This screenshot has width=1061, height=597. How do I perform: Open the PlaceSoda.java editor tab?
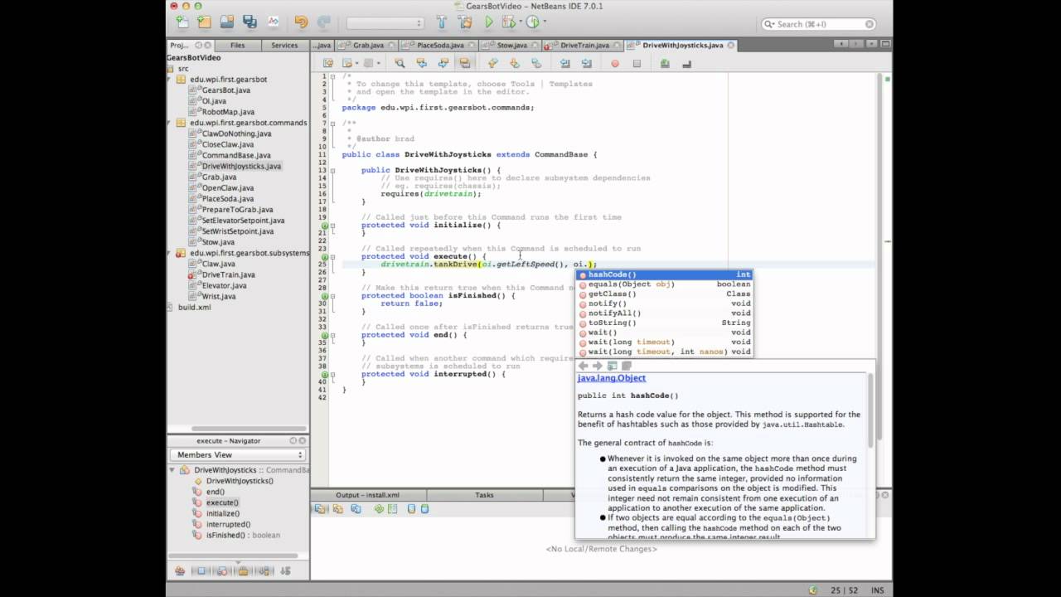(x=440, y=46)
